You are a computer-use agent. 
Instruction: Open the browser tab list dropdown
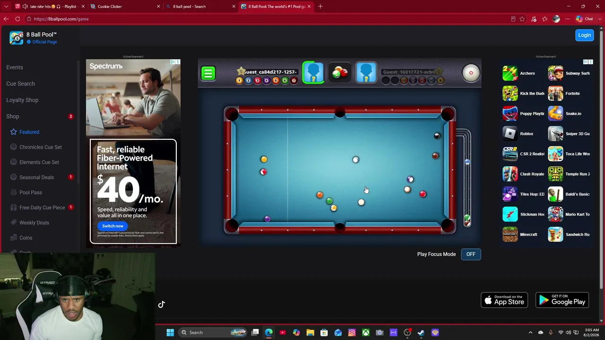coord(6,6)
